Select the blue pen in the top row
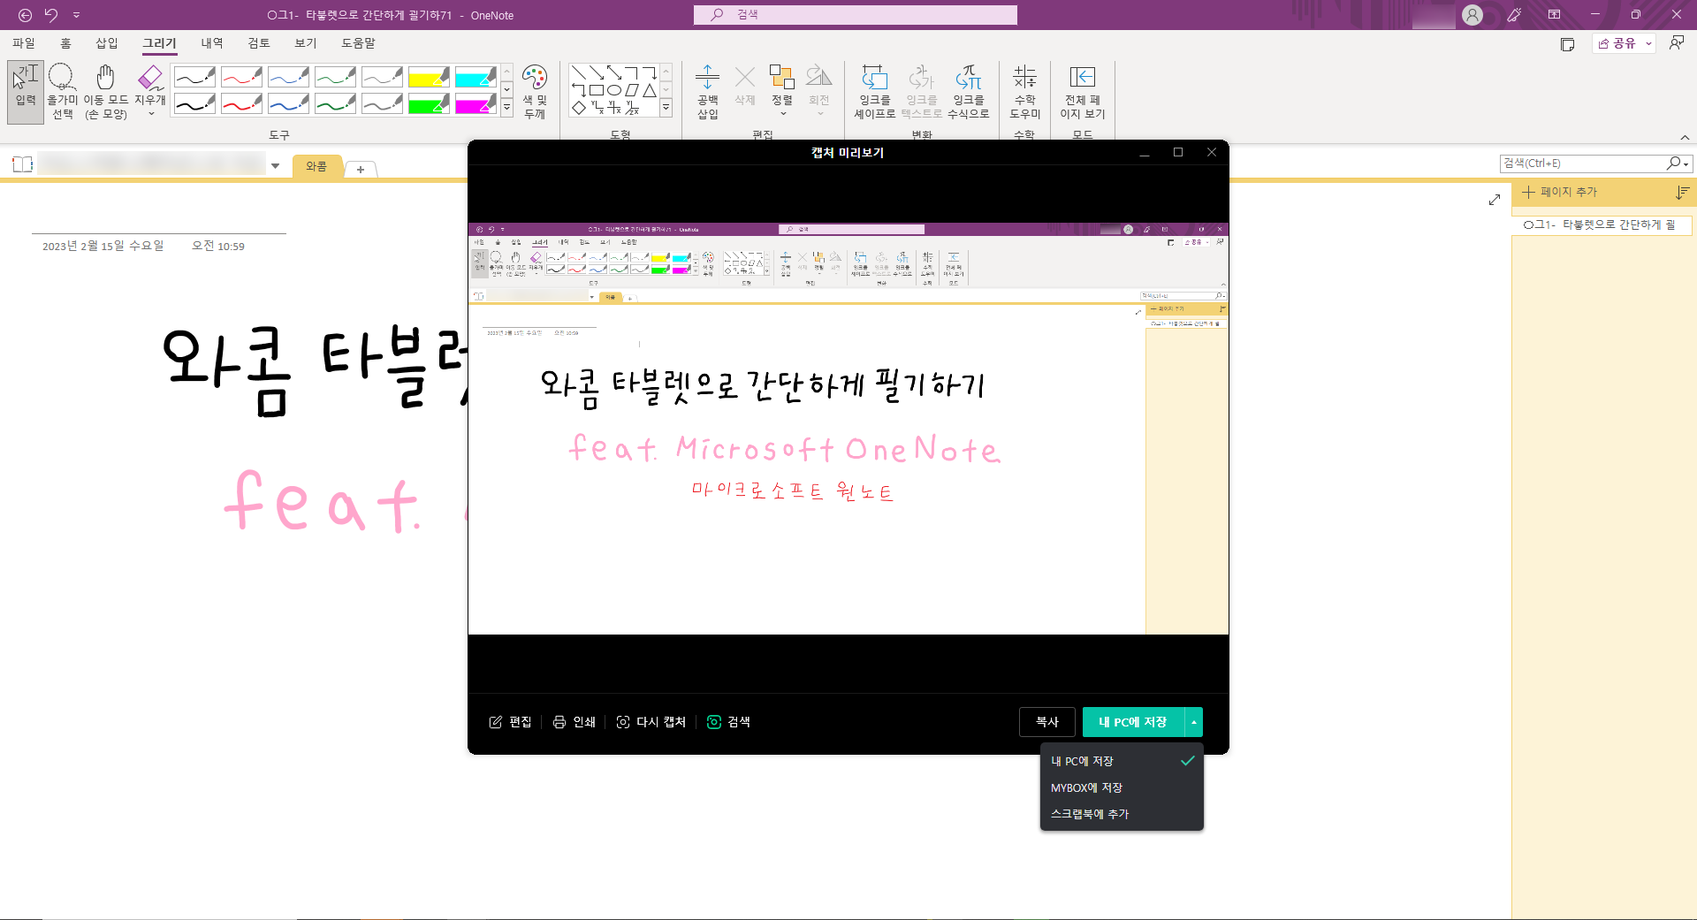1697x920 pixels. (288, 77)
